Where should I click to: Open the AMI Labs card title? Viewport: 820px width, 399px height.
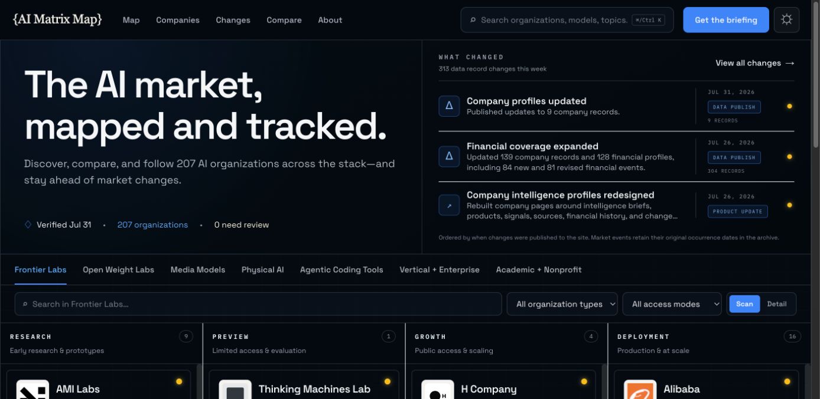[78, 389]
